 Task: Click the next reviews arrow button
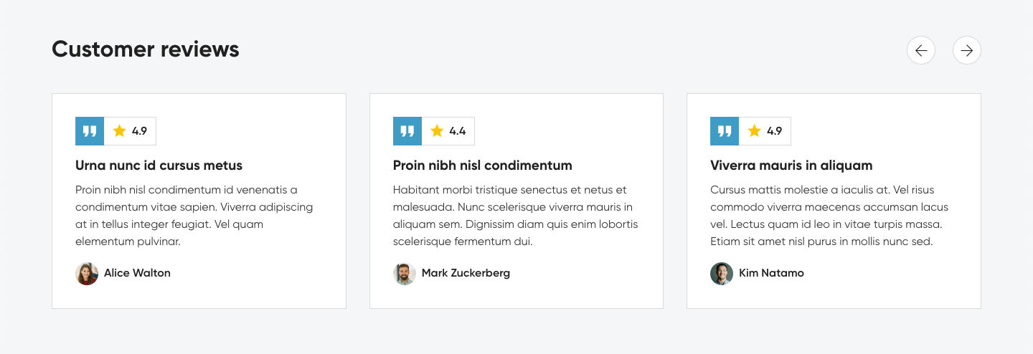coord(967,50)
